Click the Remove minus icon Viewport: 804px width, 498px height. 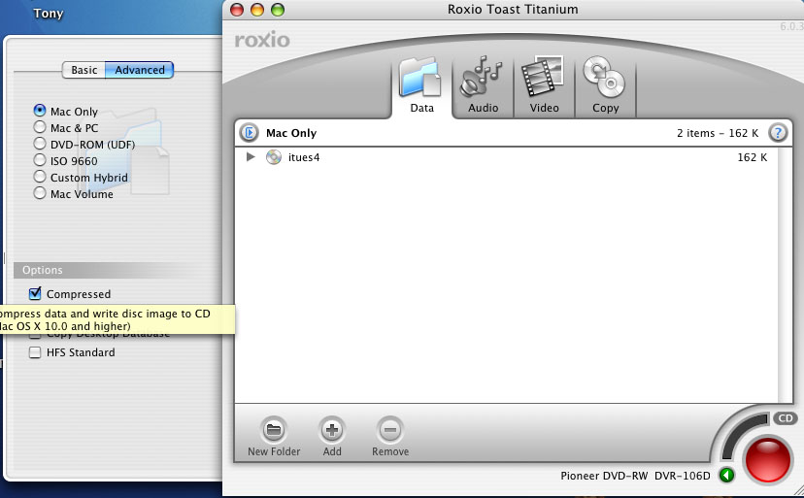pos(389,430)
